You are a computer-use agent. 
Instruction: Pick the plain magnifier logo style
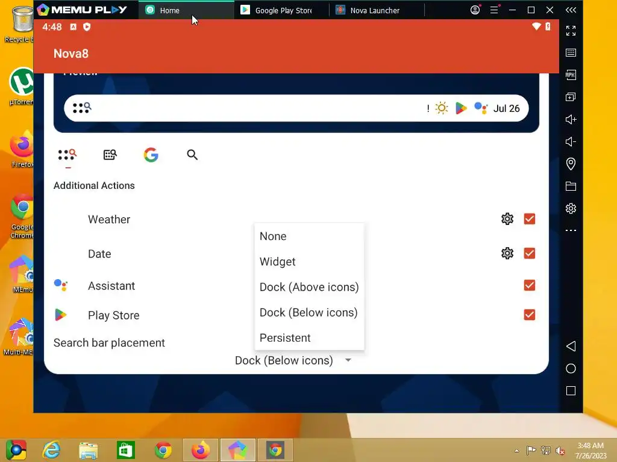tap(192, 155)
